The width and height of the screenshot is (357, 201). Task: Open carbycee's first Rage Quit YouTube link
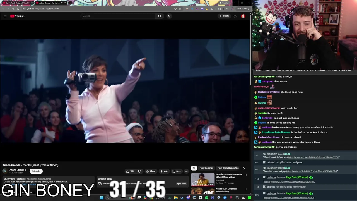[x=289, y=182]
